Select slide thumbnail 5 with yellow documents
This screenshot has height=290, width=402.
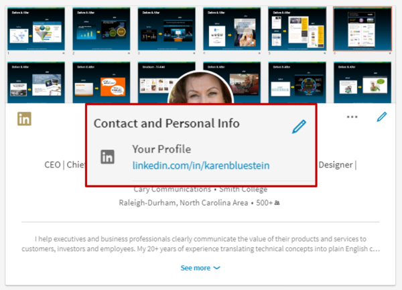[x=297, y=29]
